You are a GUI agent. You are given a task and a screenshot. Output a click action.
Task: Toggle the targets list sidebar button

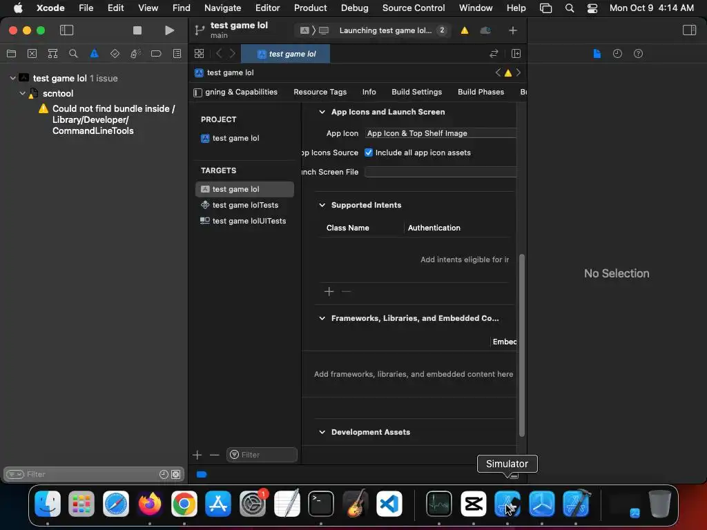click(197, 92)
